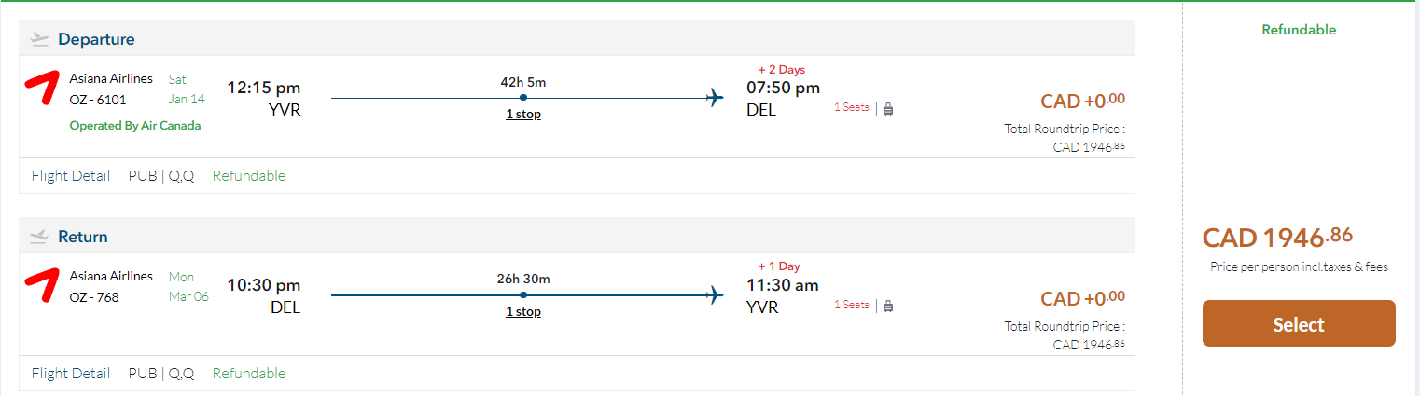Screen dimensions: 1420x396
Task: Click airplane icon on departure route line
Action: click(716, 98)
